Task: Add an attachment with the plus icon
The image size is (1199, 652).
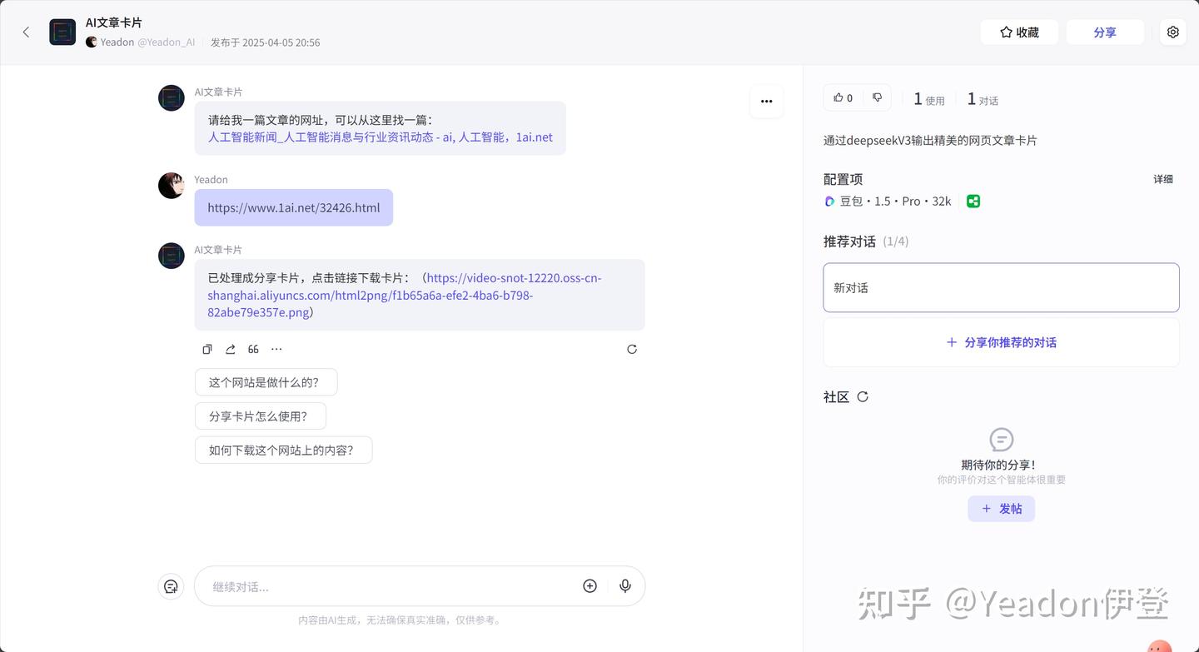Action: point(590,586)
